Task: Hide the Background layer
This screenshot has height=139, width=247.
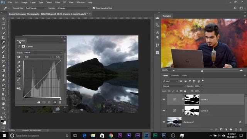Action: tap(164, 122)
